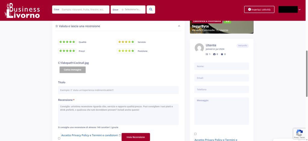This screenshot has height=141, width=308.
Task: Click the page's vertical scrollbar thumb
Action: point(306,73)
